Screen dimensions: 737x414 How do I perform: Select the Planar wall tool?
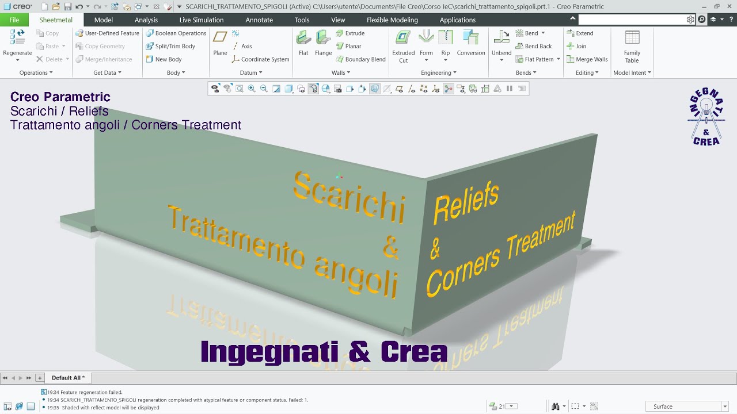348,46
